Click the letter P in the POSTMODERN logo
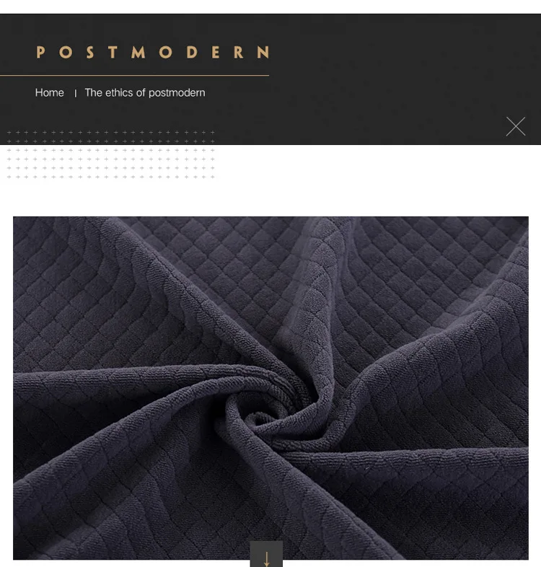 pos(40,52)
